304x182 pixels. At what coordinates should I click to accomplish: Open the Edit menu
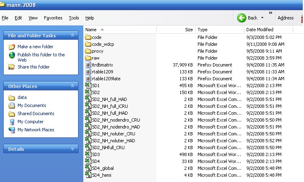[18, 18]
